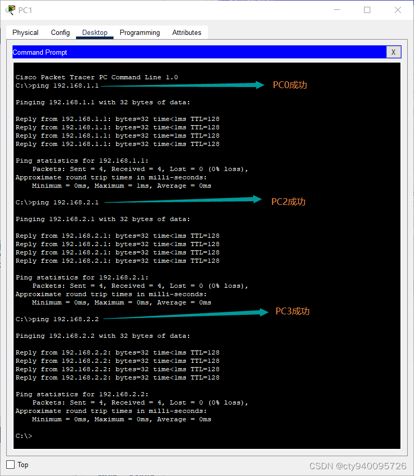Viewport: 414px width, 476px height.
Task: Click 'Ping statistics for 192.168.2.2:' line
Action: 82,394
